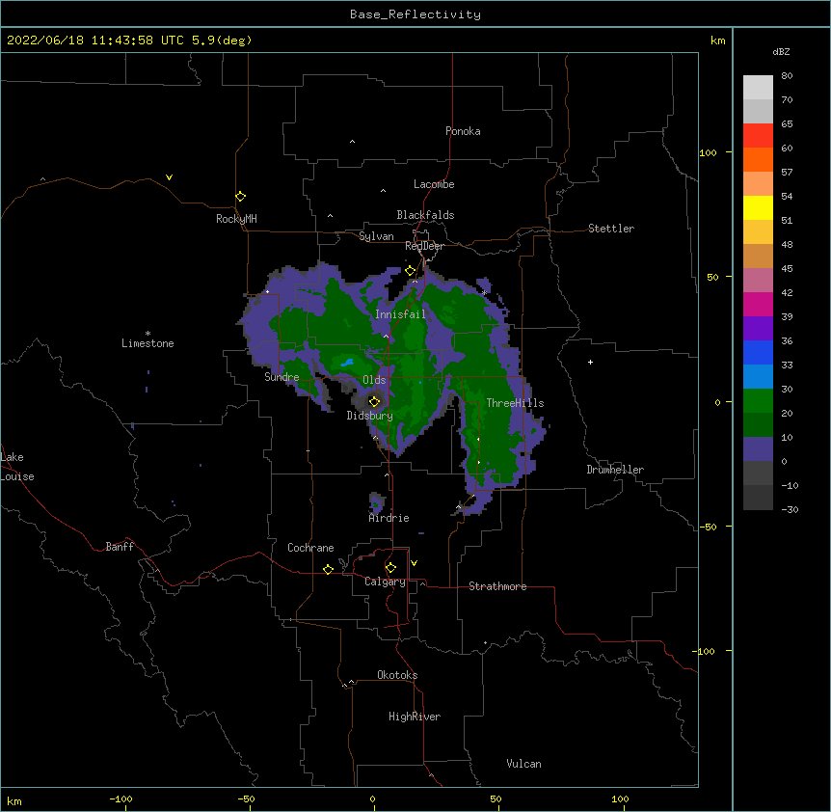Pick the magenta swatch in dBZ legend
The height and width of the screenshot is (812, 831).
click(x=758, y=304)
